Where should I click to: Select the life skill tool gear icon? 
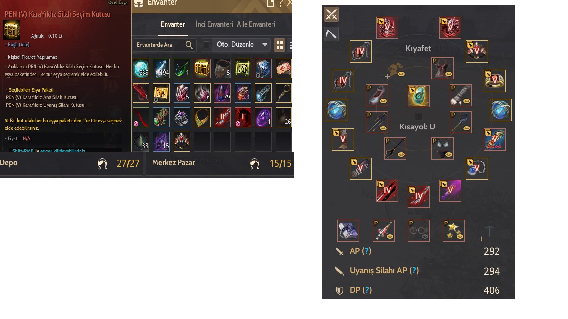(x=331, y=34)
